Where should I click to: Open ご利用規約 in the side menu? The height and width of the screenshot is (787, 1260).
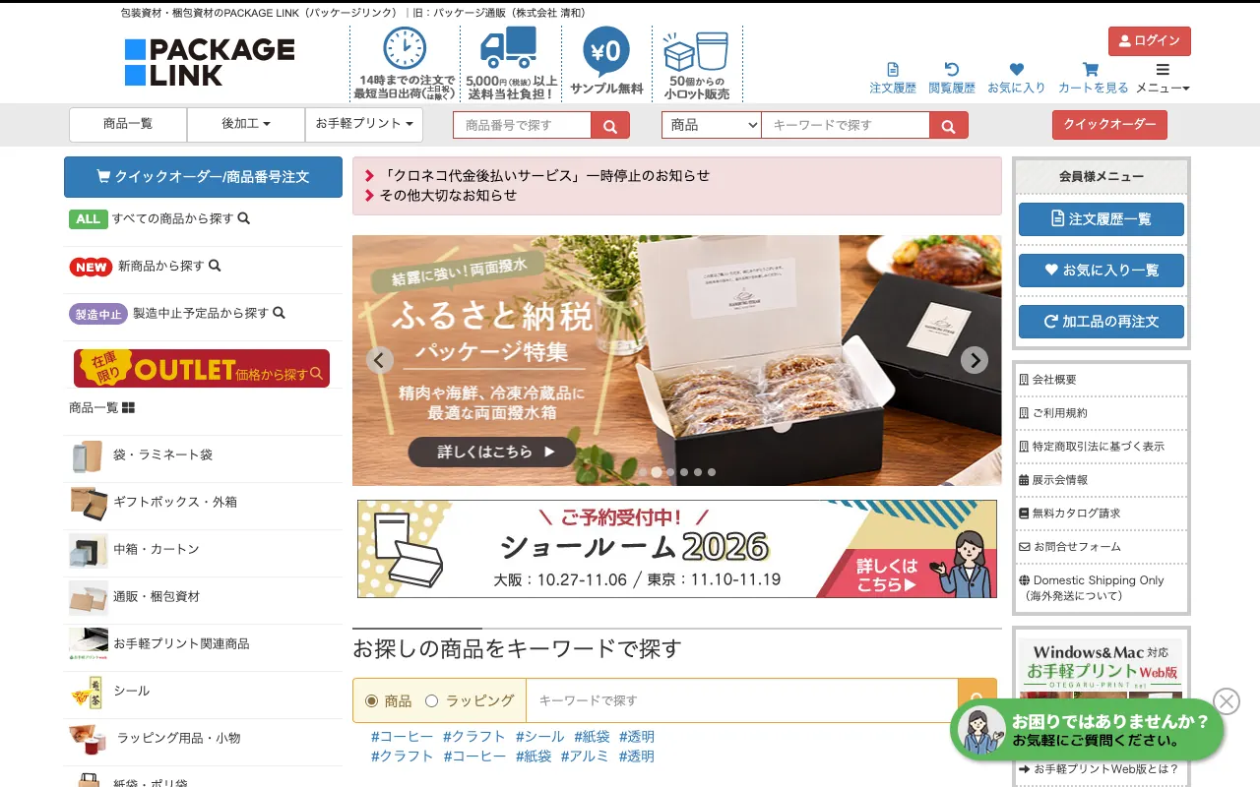pos(1053,413)
